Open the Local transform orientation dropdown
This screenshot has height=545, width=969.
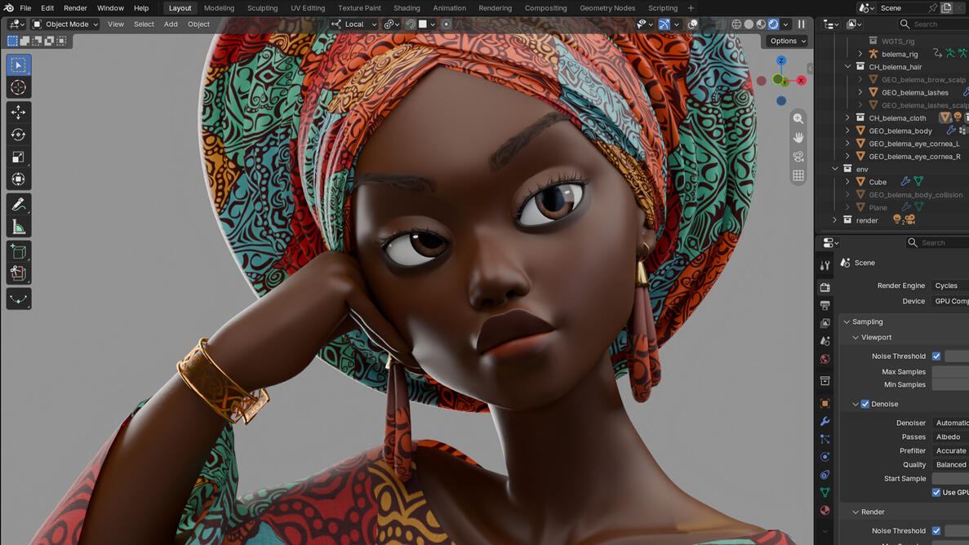point(353,24)
